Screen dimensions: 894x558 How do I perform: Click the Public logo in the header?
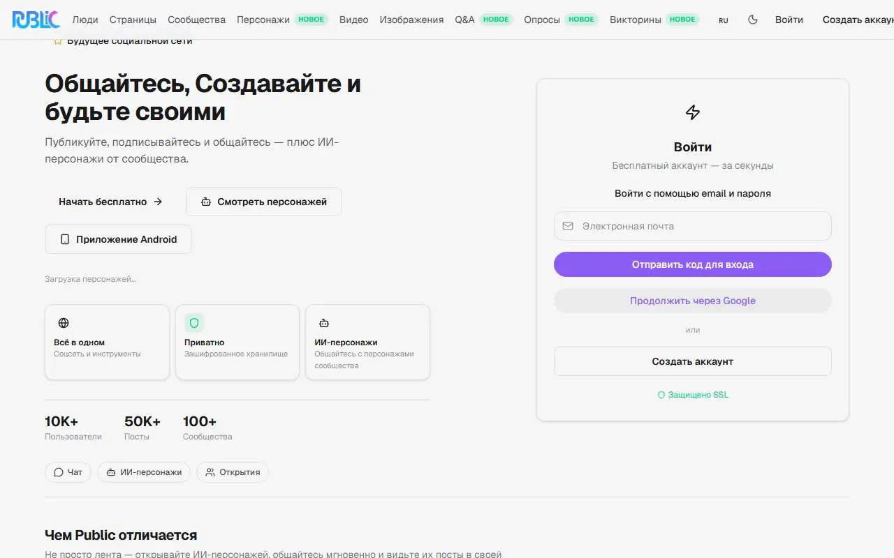pyautogui.click(x=36, y=20)
